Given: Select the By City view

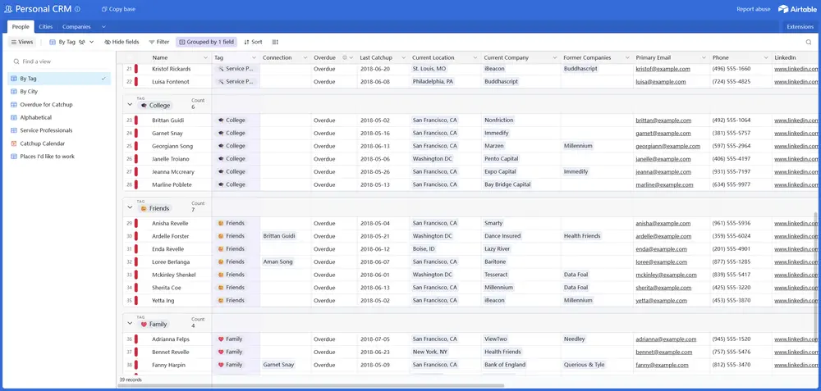Looking at the screenshot, I should coord(59,92).
